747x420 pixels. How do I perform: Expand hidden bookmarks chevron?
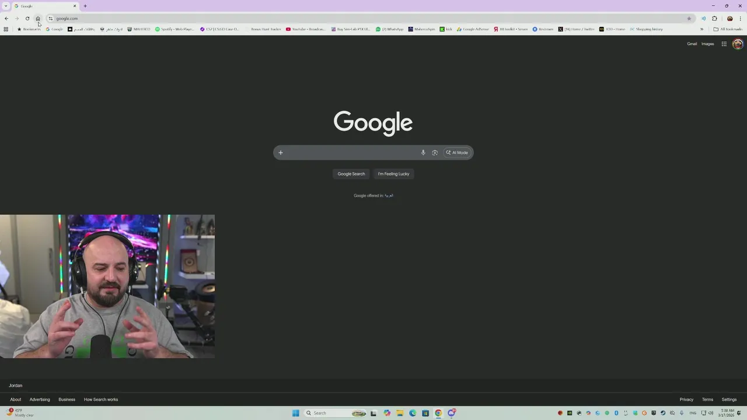click(x=701, y=29)
